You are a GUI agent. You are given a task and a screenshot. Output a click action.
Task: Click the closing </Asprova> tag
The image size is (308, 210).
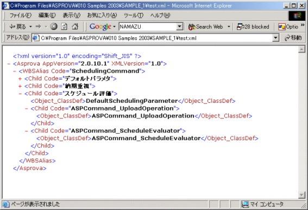coord(30,168)
